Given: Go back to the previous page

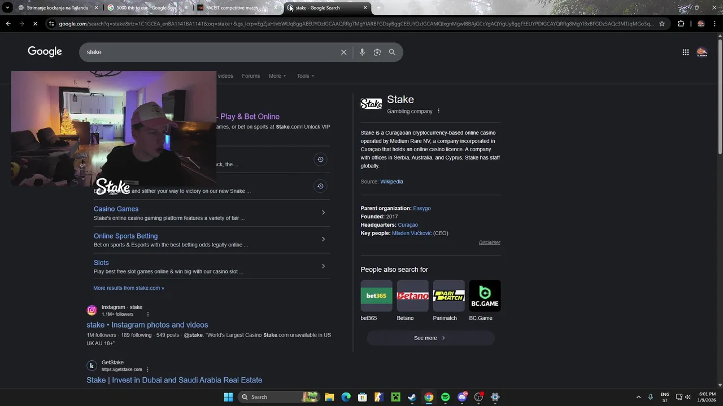Looking at the screenshot, I should [x=8, y=24].
